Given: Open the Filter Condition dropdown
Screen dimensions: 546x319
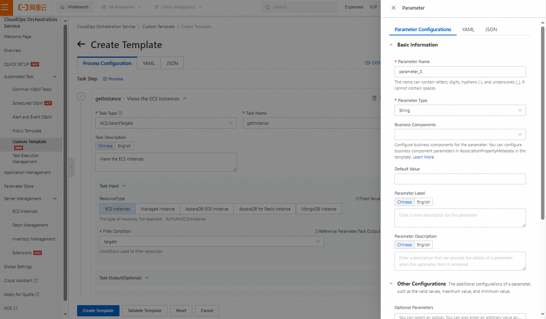Looking at the screenshot, I should (x=212, y=241).
